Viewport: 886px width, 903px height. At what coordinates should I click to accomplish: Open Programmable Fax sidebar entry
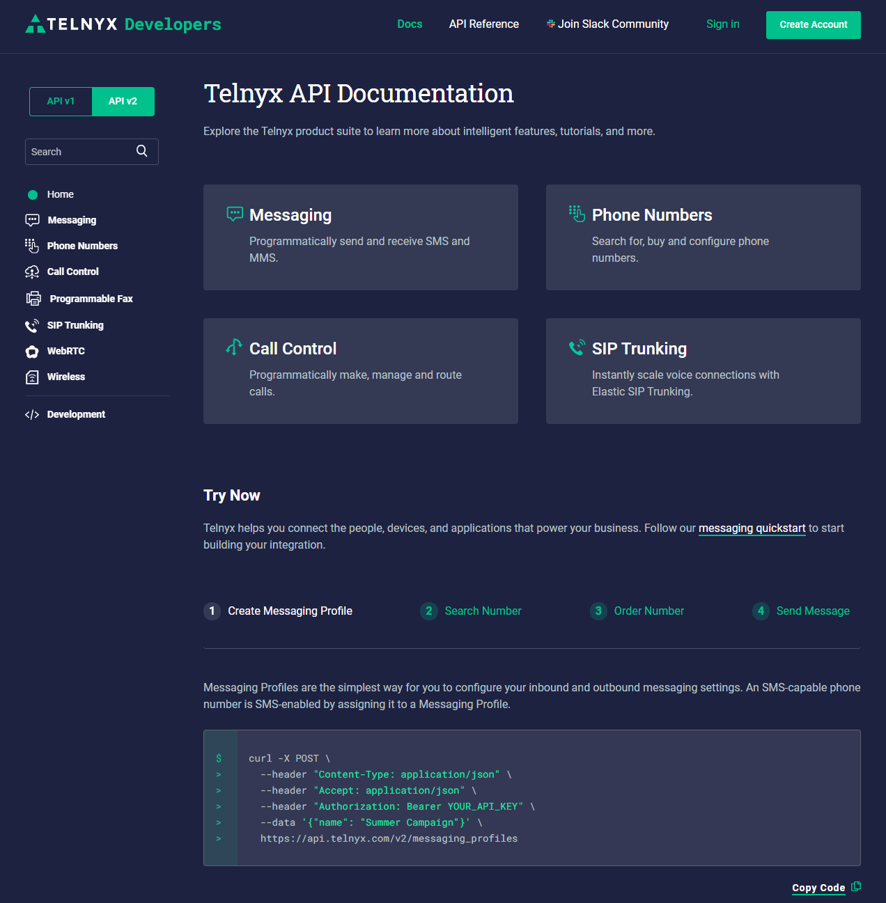point(91,299)
